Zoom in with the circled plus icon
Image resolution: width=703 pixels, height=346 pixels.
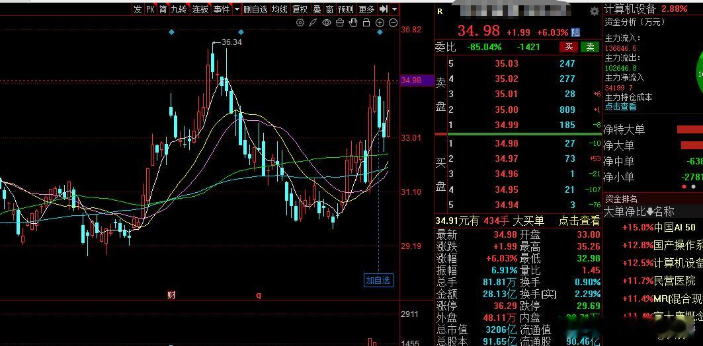(x=380, y=23)
